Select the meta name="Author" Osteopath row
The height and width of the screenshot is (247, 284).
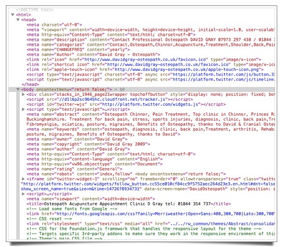(x=93, y=55)
